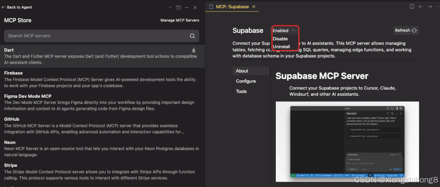
Task: Click the Refresh button
Action: pyautogui.click(x=406, y=30)
